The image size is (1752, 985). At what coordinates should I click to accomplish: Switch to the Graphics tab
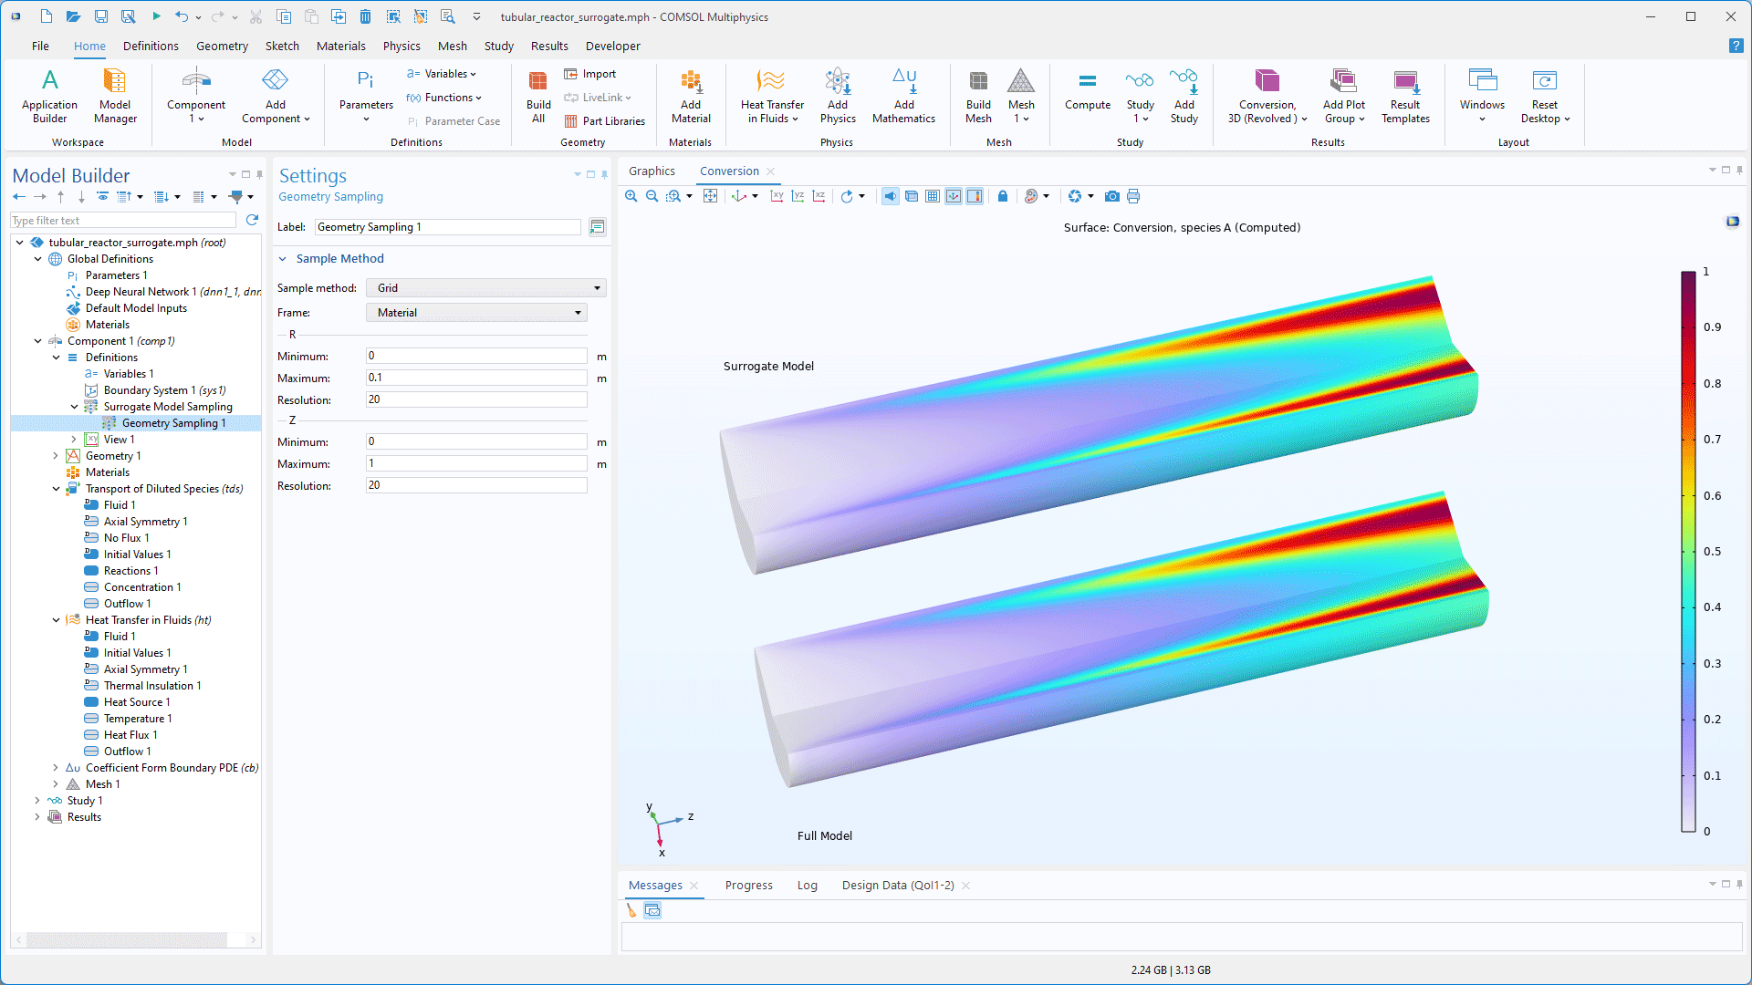(652, 171)
